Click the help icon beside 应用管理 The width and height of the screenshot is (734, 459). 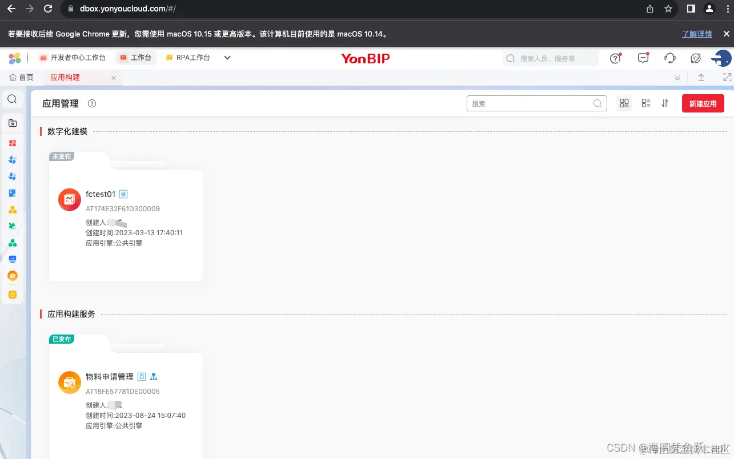(92, 103)
